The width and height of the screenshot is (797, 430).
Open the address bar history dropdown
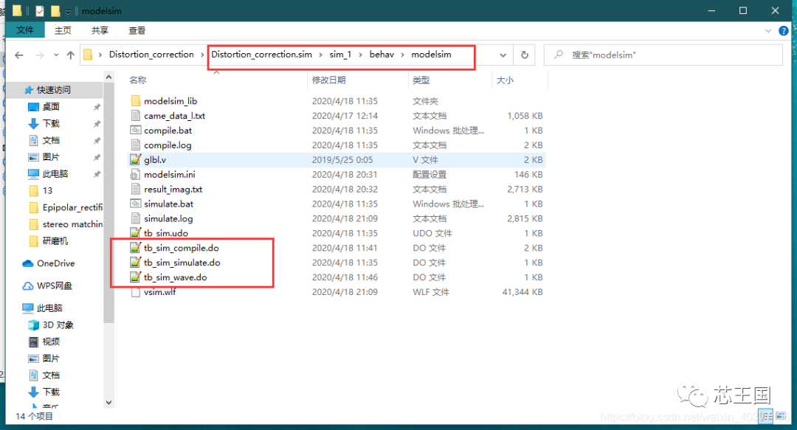(503, 55)
